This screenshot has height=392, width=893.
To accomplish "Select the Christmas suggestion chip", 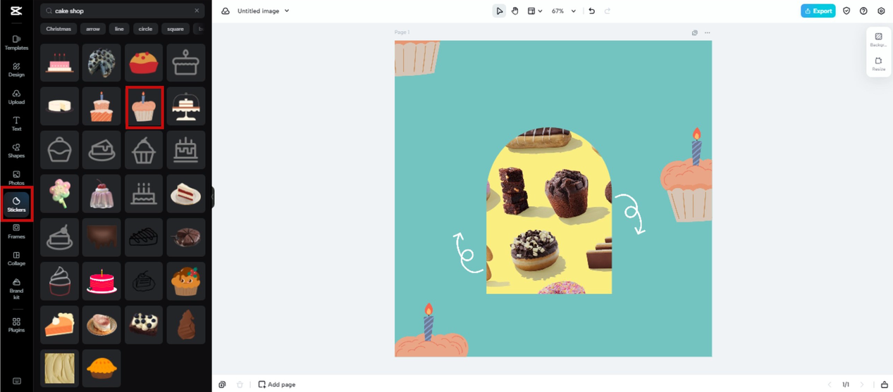I will [x=58, y=29].
